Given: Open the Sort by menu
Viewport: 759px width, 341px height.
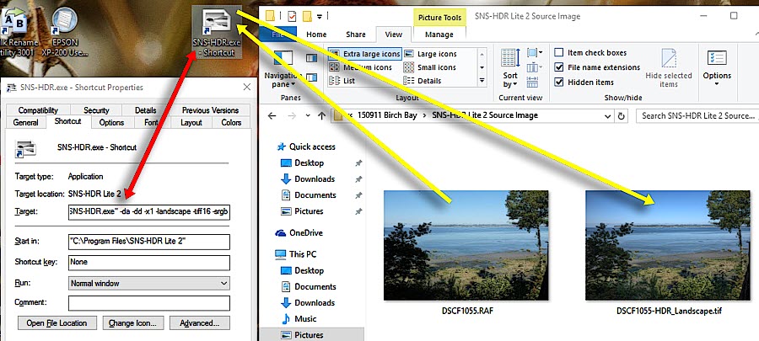Looking at the screenshot, I should (509, 68).
